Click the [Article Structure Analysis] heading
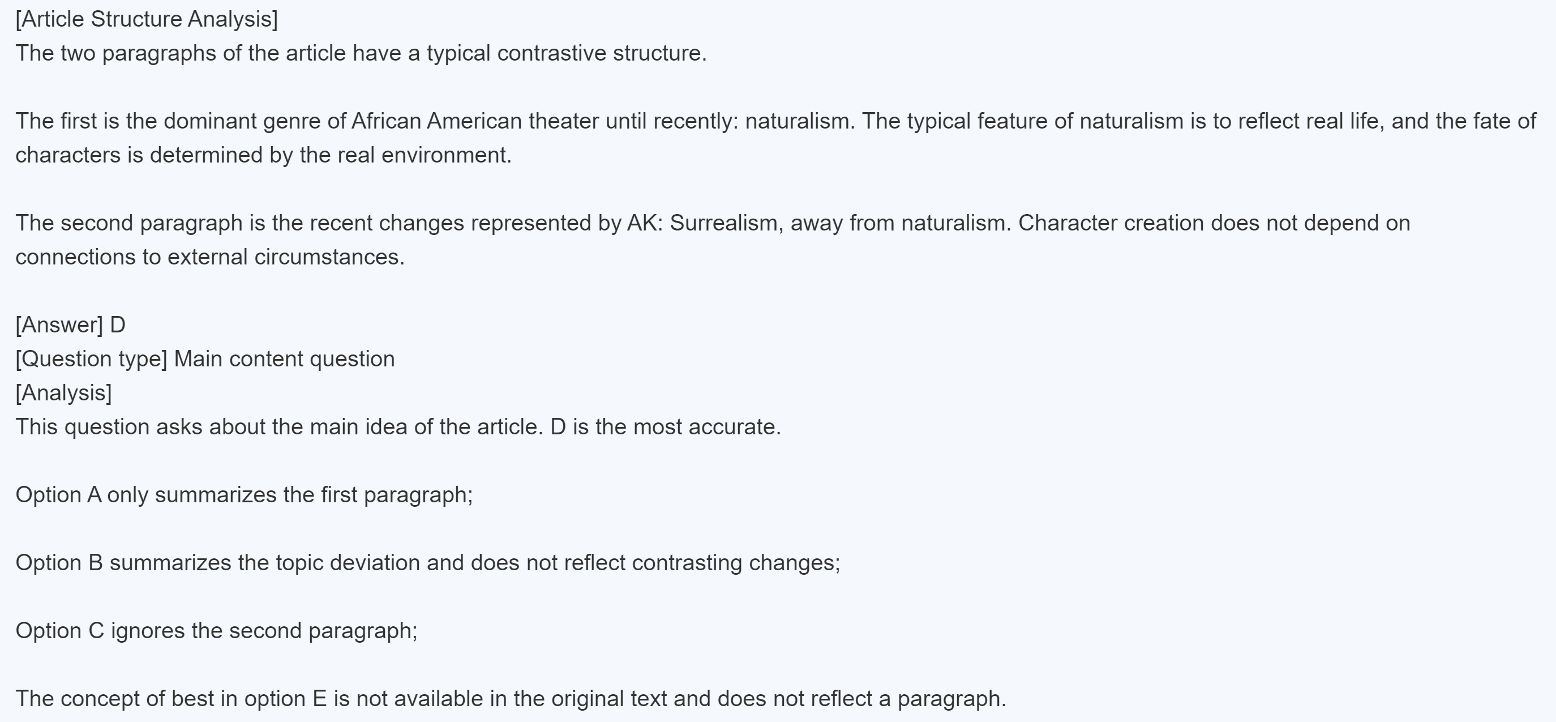Image resolution: width=1556 pixels, height=722 pixels. 147,19
